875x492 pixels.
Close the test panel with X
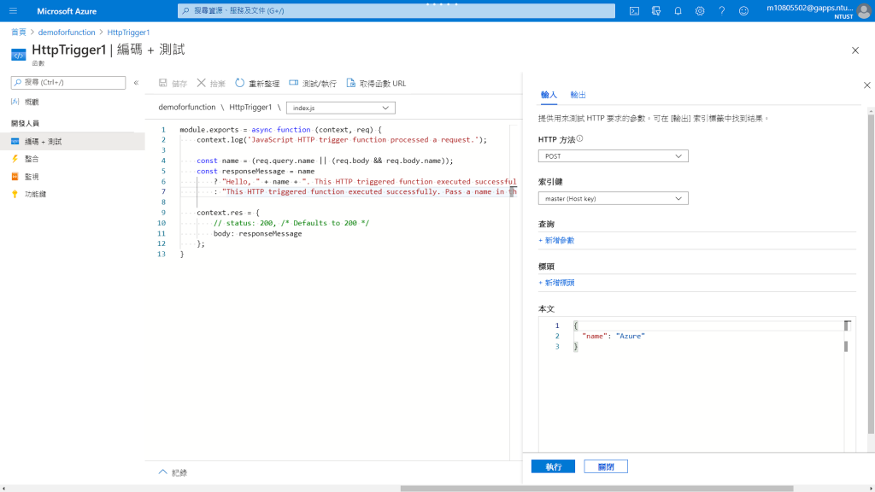pos(866,85)
